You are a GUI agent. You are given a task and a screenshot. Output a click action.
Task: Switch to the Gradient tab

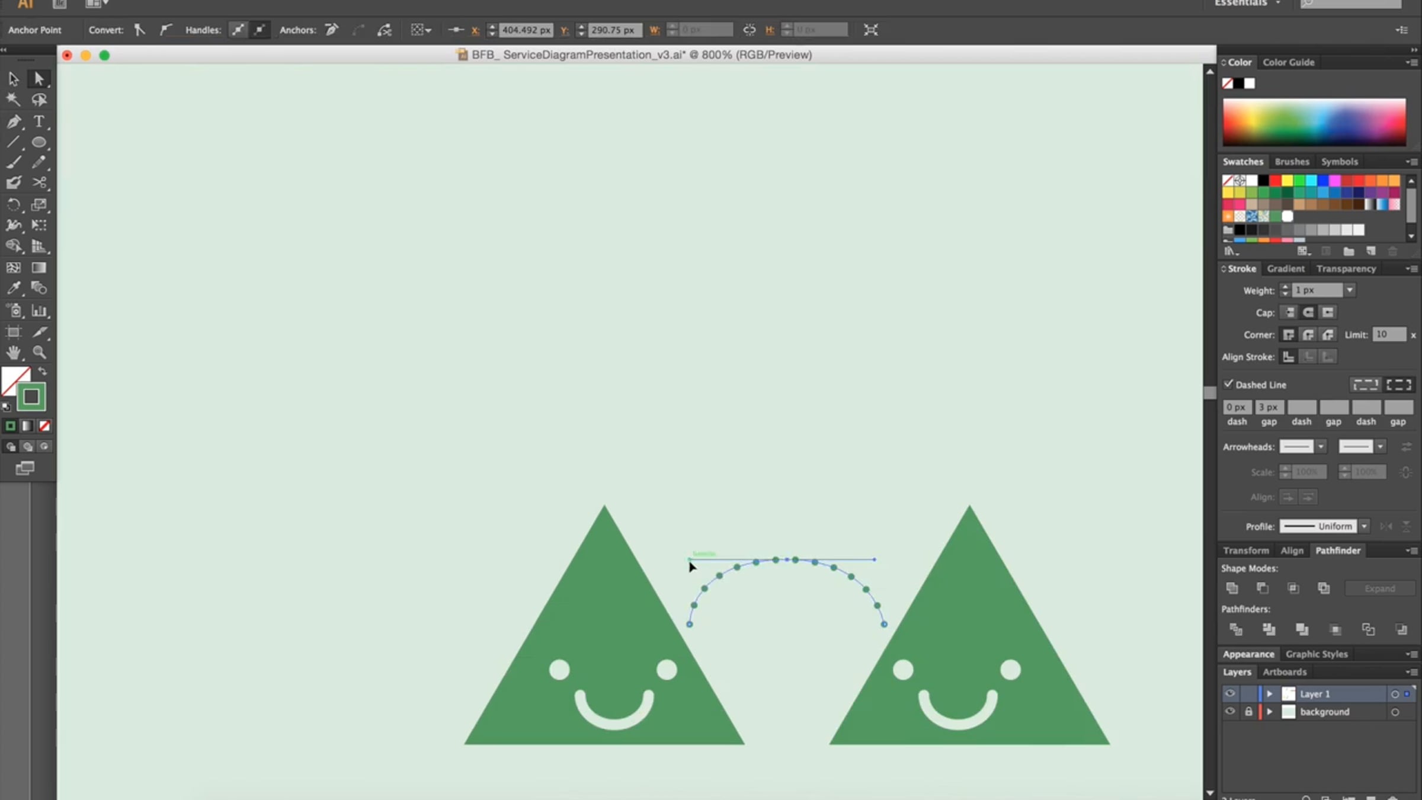click(x=1285, y=269)
